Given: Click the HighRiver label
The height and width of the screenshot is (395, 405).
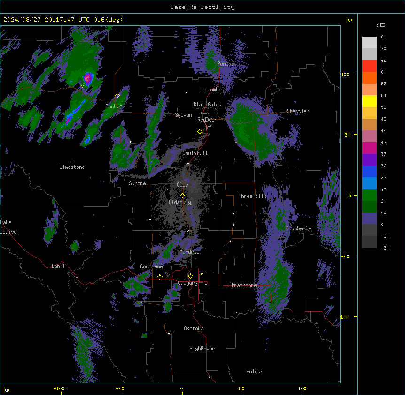Looking at the screenshot, I should 202,349.
